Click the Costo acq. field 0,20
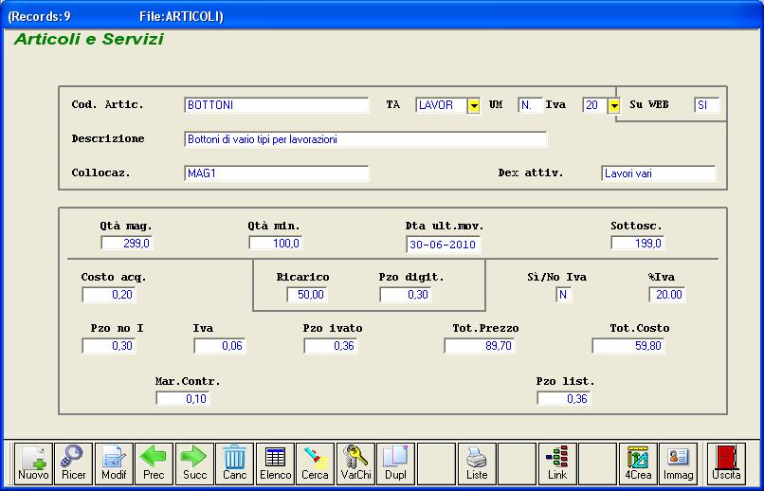The width and height of the screenshot is (764, 491). (108, 295)
